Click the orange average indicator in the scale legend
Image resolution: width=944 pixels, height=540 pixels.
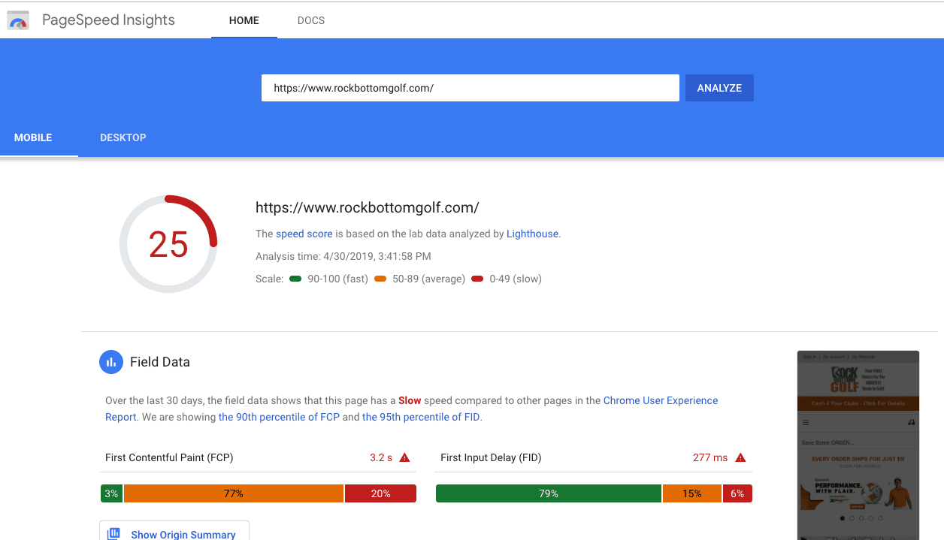point(383,278)
